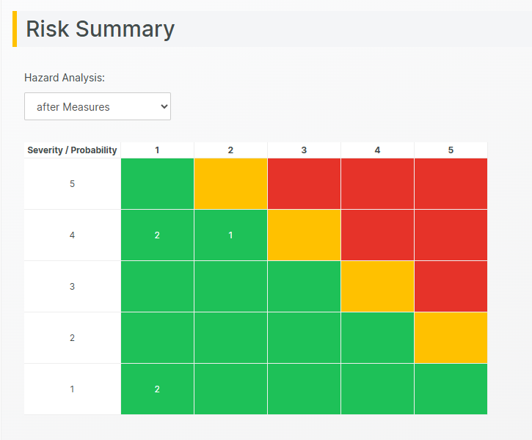Click green cell at severity 3, probability 3
Image resolution: width=532 pixels, height=440 pixels.
tap(304, 287)
